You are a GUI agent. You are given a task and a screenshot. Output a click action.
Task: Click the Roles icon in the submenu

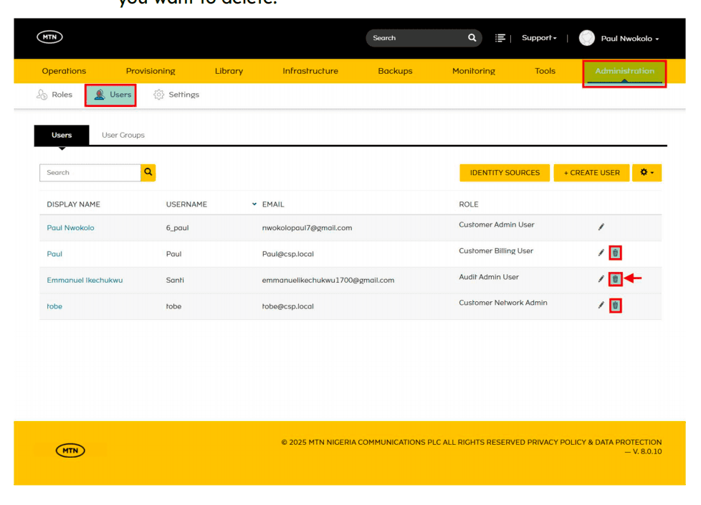click(42, 95)
